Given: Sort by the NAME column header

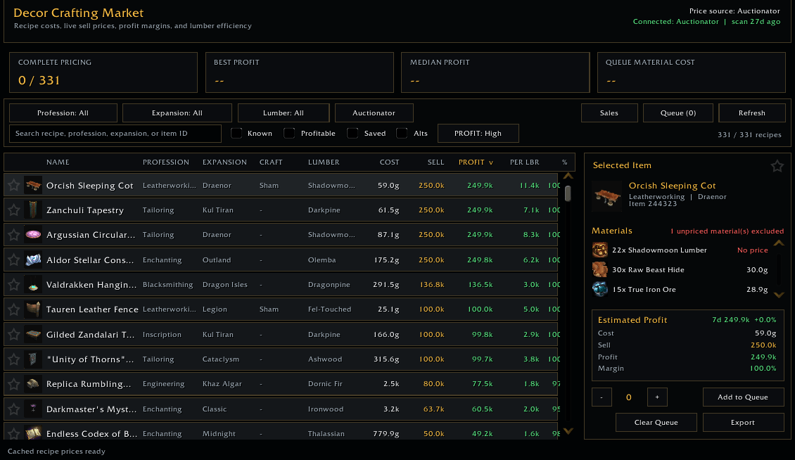Looking at the screenshot, I should (x=58, y=162).
